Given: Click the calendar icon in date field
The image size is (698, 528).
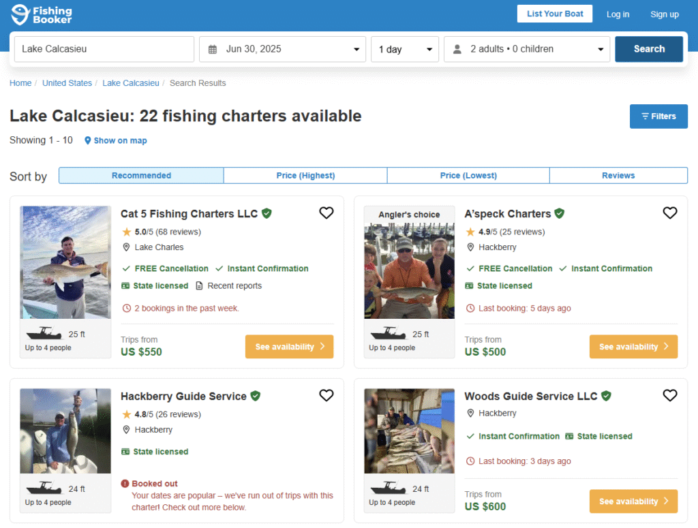Looking at the screenshot, I should coord(213,49).
